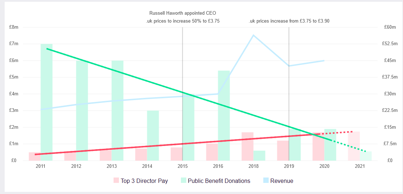Click the 2012 x-axis label
The width and height of the screenshot is (403, 194).
(x=76, y=166)
